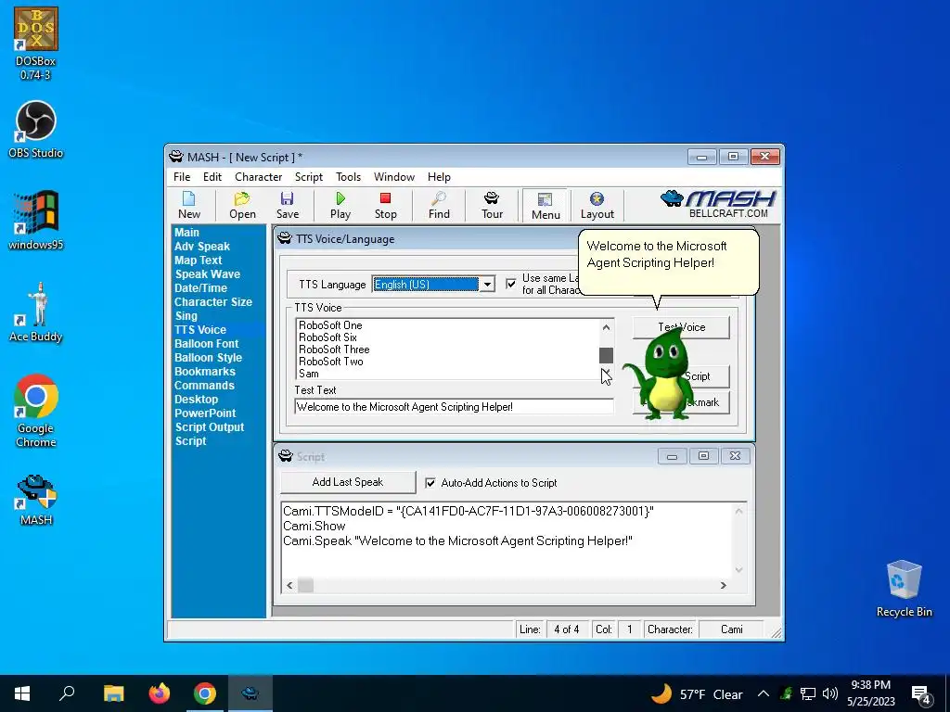
Task: Start playback with the green Play icon
Action: [340, 205]
